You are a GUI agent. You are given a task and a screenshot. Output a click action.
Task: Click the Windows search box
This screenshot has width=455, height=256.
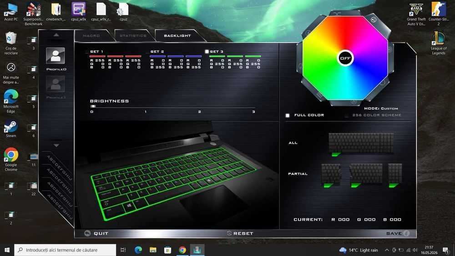point(65,250)
